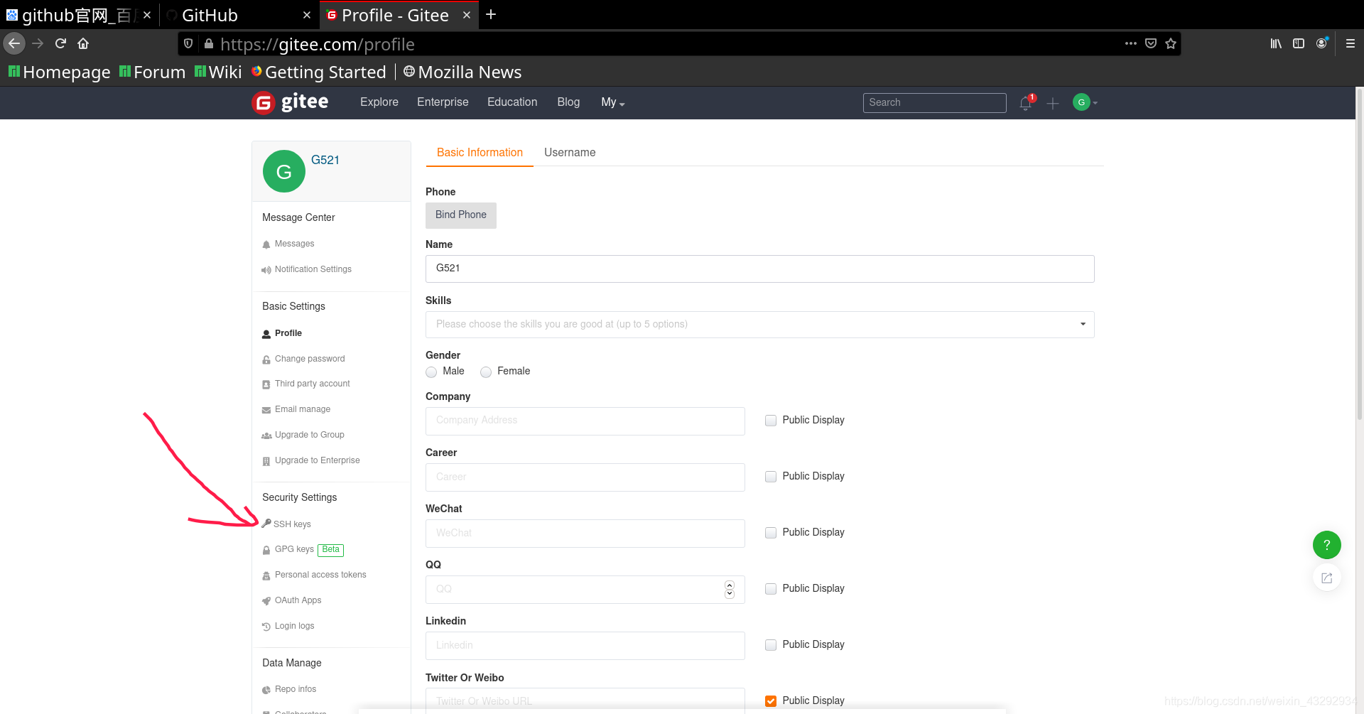Click the Career input field
The width and height of the screenshot is (1364, 714).
click(585, 477)
